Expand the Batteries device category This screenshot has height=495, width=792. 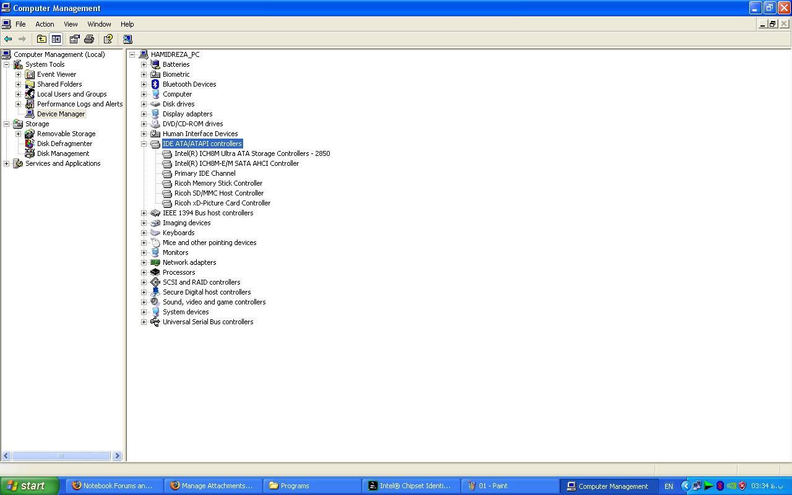point(144,64)
